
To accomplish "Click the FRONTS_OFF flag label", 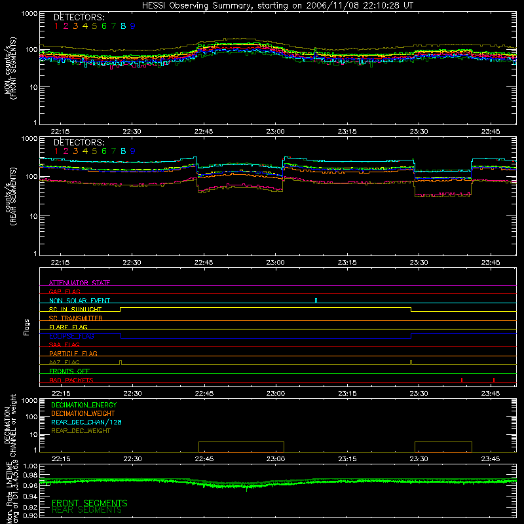I will click(69, 371).
